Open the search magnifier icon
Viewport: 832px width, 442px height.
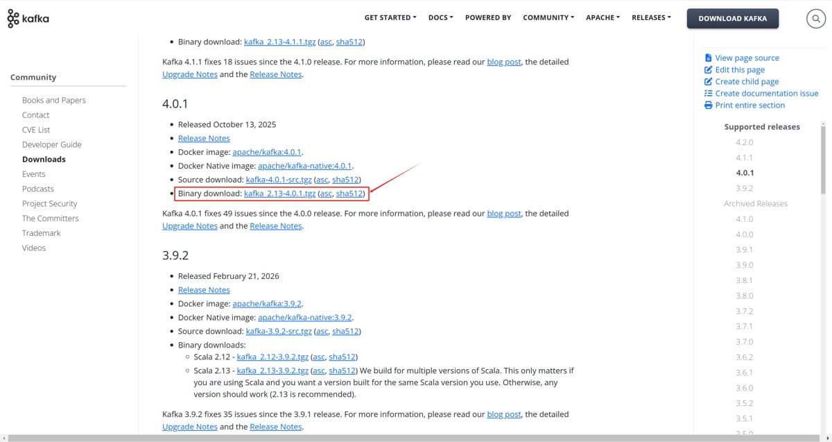click(815, 19)
